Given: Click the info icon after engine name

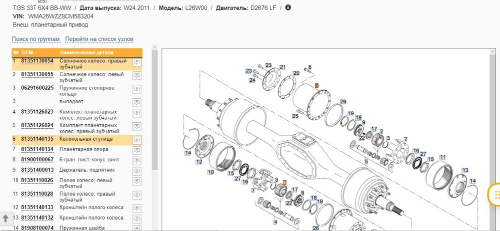Looking at the screenshot, I should coord(288,7).
